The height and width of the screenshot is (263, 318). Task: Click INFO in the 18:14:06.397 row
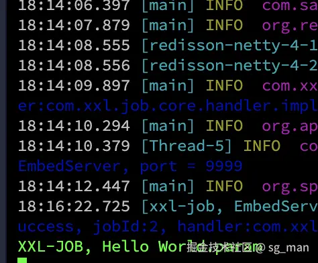point(224,5)
